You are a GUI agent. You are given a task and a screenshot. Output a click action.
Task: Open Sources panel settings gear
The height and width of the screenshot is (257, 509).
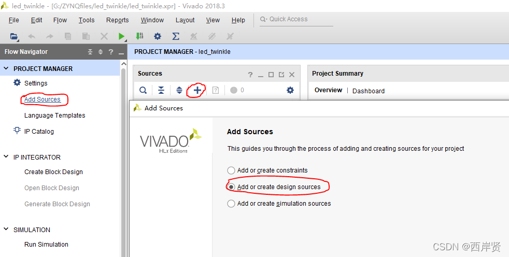[290, 90]
